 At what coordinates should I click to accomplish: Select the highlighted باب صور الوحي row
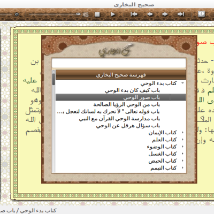pyautogui.click(x=121, y=97)
